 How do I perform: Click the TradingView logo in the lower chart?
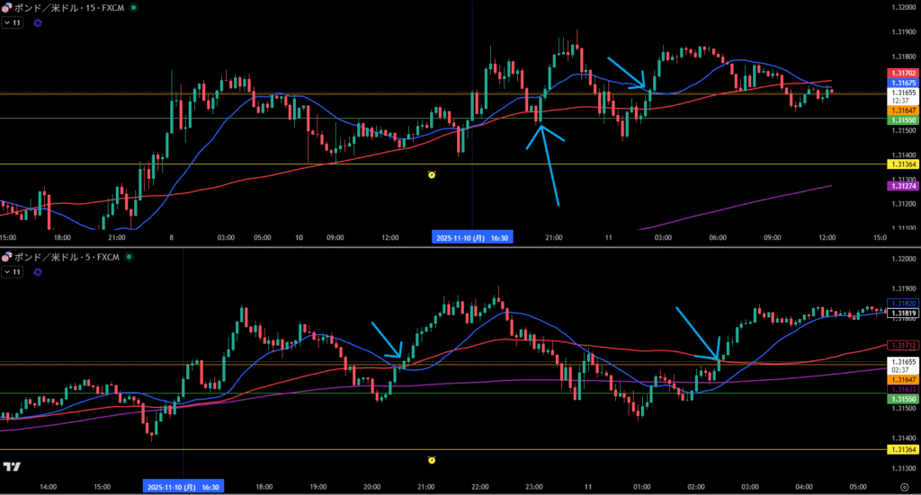[x=12, y=467]
